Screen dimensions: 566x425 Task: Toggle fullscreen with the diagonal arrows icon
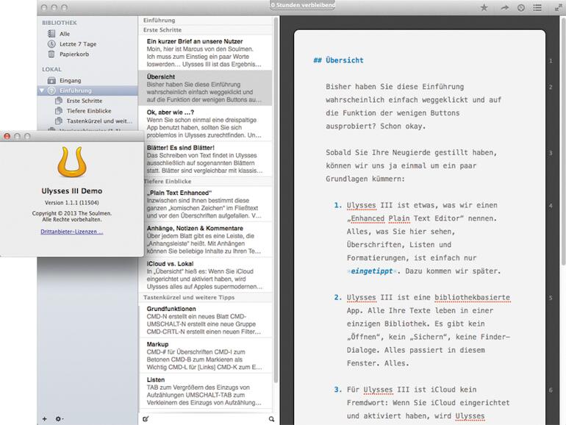(559, 7)
